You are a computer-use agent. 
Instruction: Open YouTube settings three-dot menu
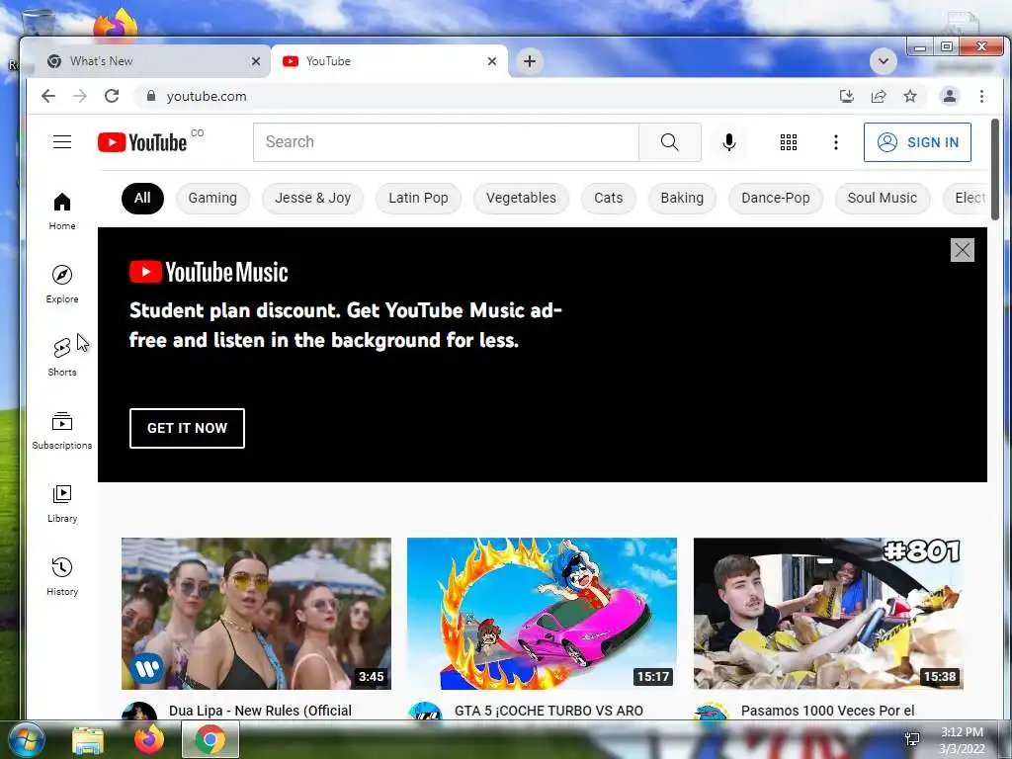point(836,142)
